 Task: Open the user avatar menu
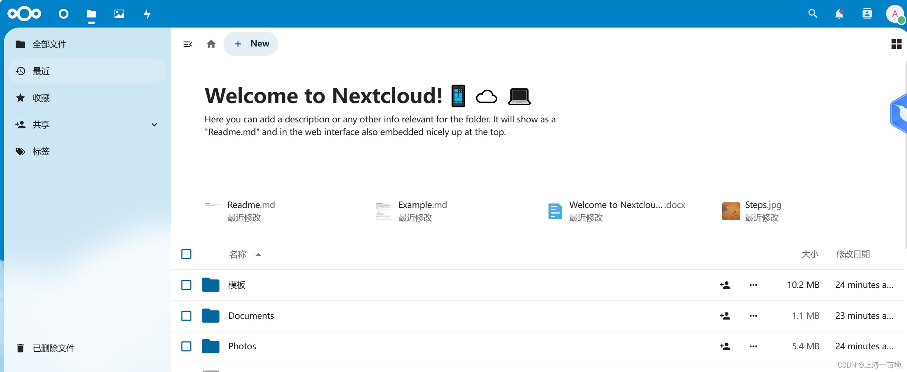pos(895,14)
